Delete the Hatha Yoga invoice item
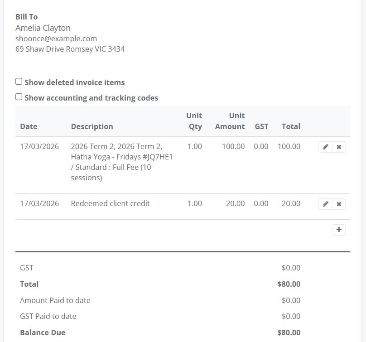 click(339, 147)
